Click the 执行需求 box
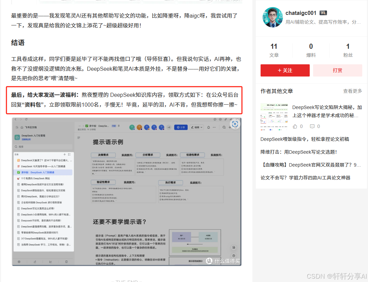 click(171, 182)
